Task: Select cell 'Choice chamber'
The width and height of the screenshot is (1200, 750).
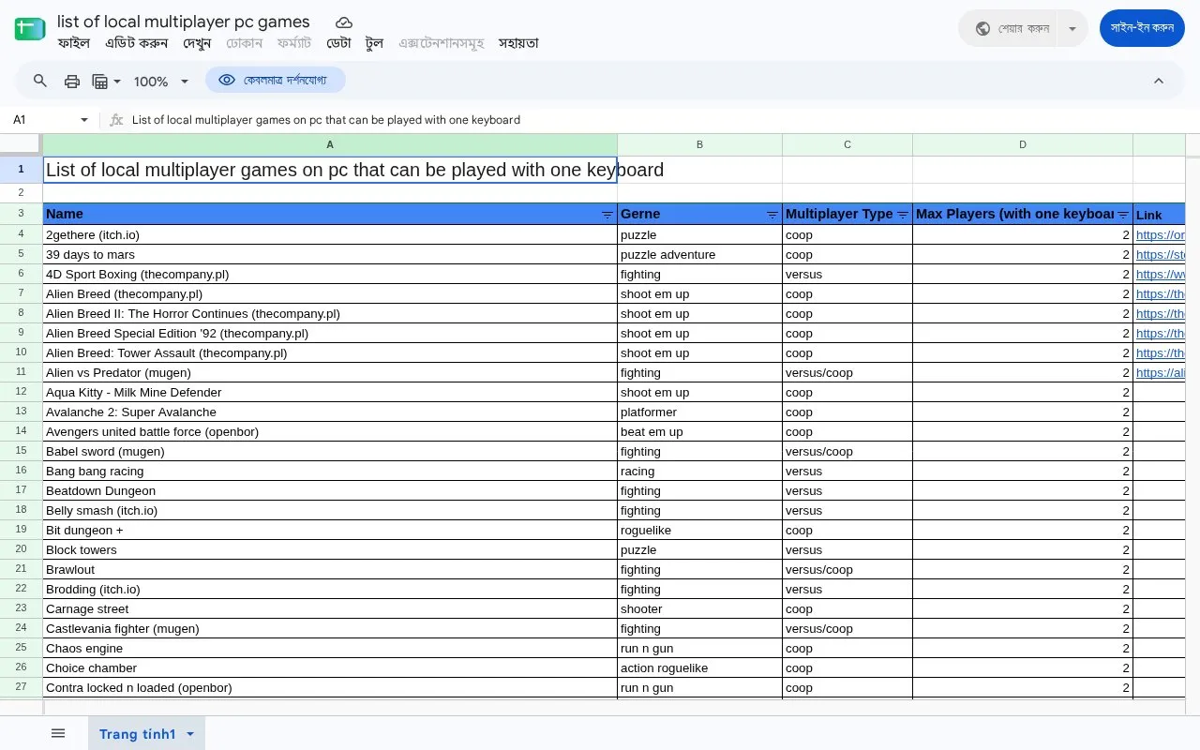Action: [x=330, y=668]
